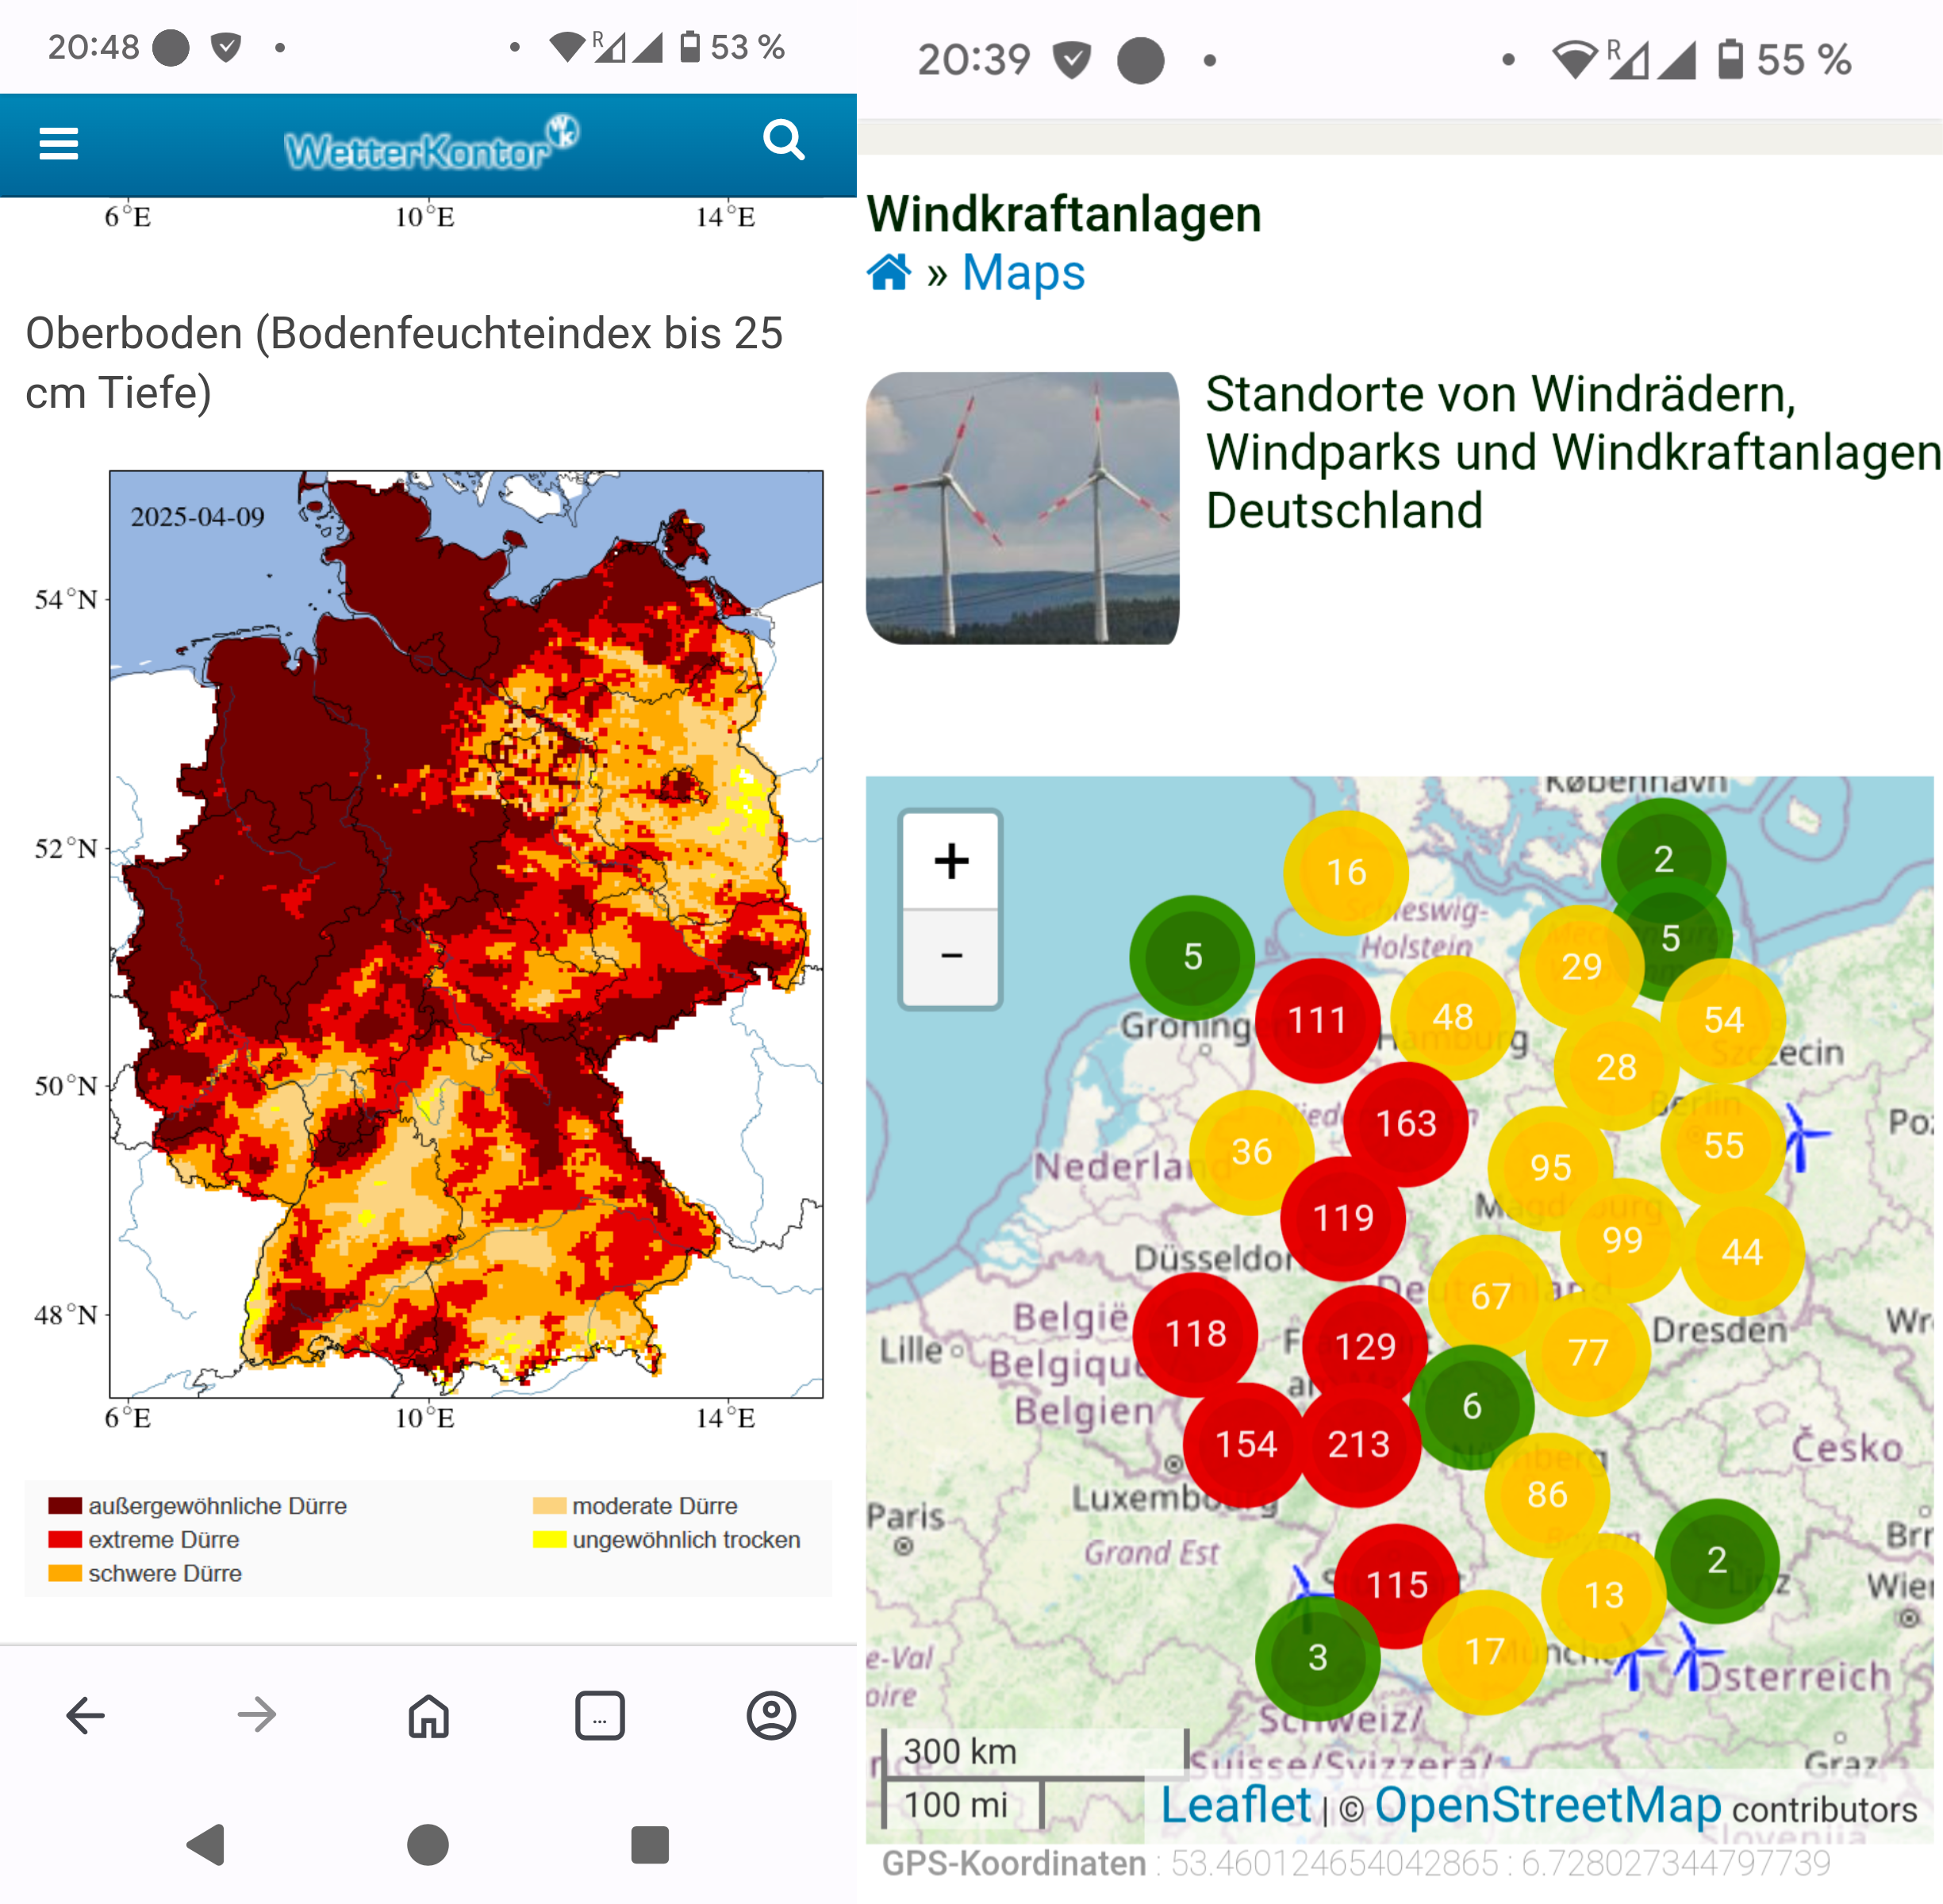This screenshot has height=1904, width=1943.
Task: Open the browser home icon
Action: [x=428, y=1715]
